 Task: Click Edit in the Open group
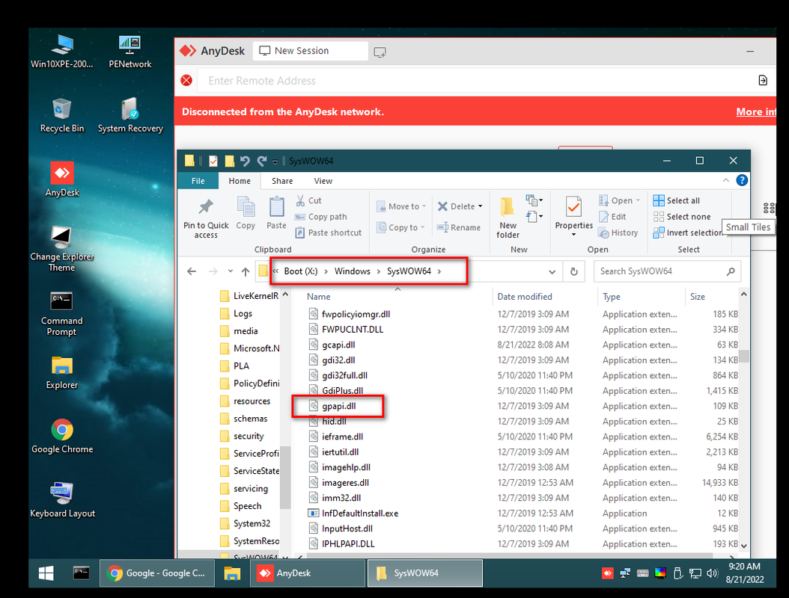[x=613, y=217]
